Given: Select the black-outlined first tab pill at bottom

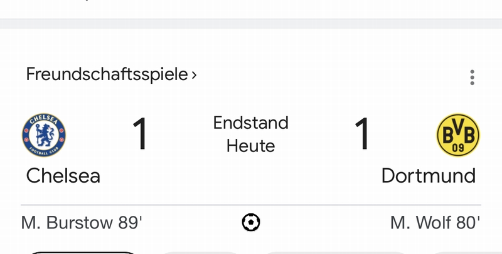Looking at the screenshot, I should (x=82, y=253).
